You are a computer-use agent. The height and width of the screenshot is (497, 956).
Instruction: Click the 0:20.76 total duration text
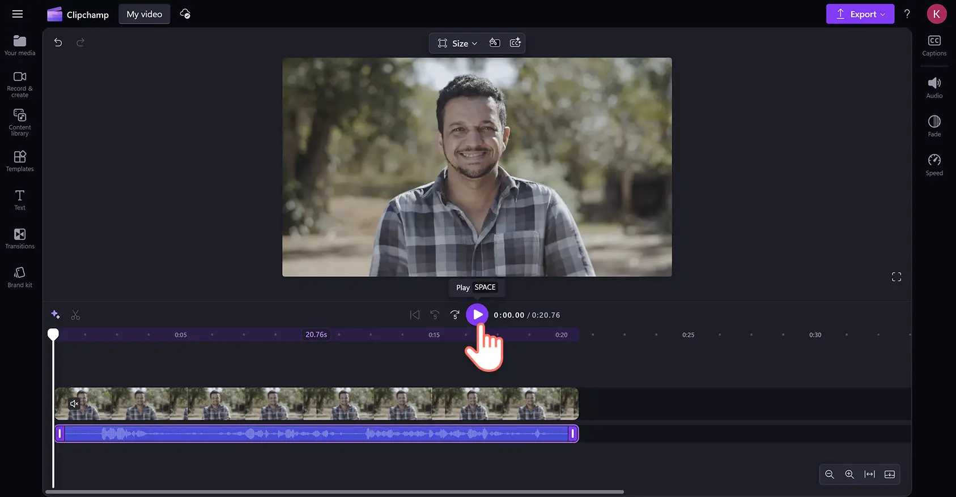(x=546, y=315)
